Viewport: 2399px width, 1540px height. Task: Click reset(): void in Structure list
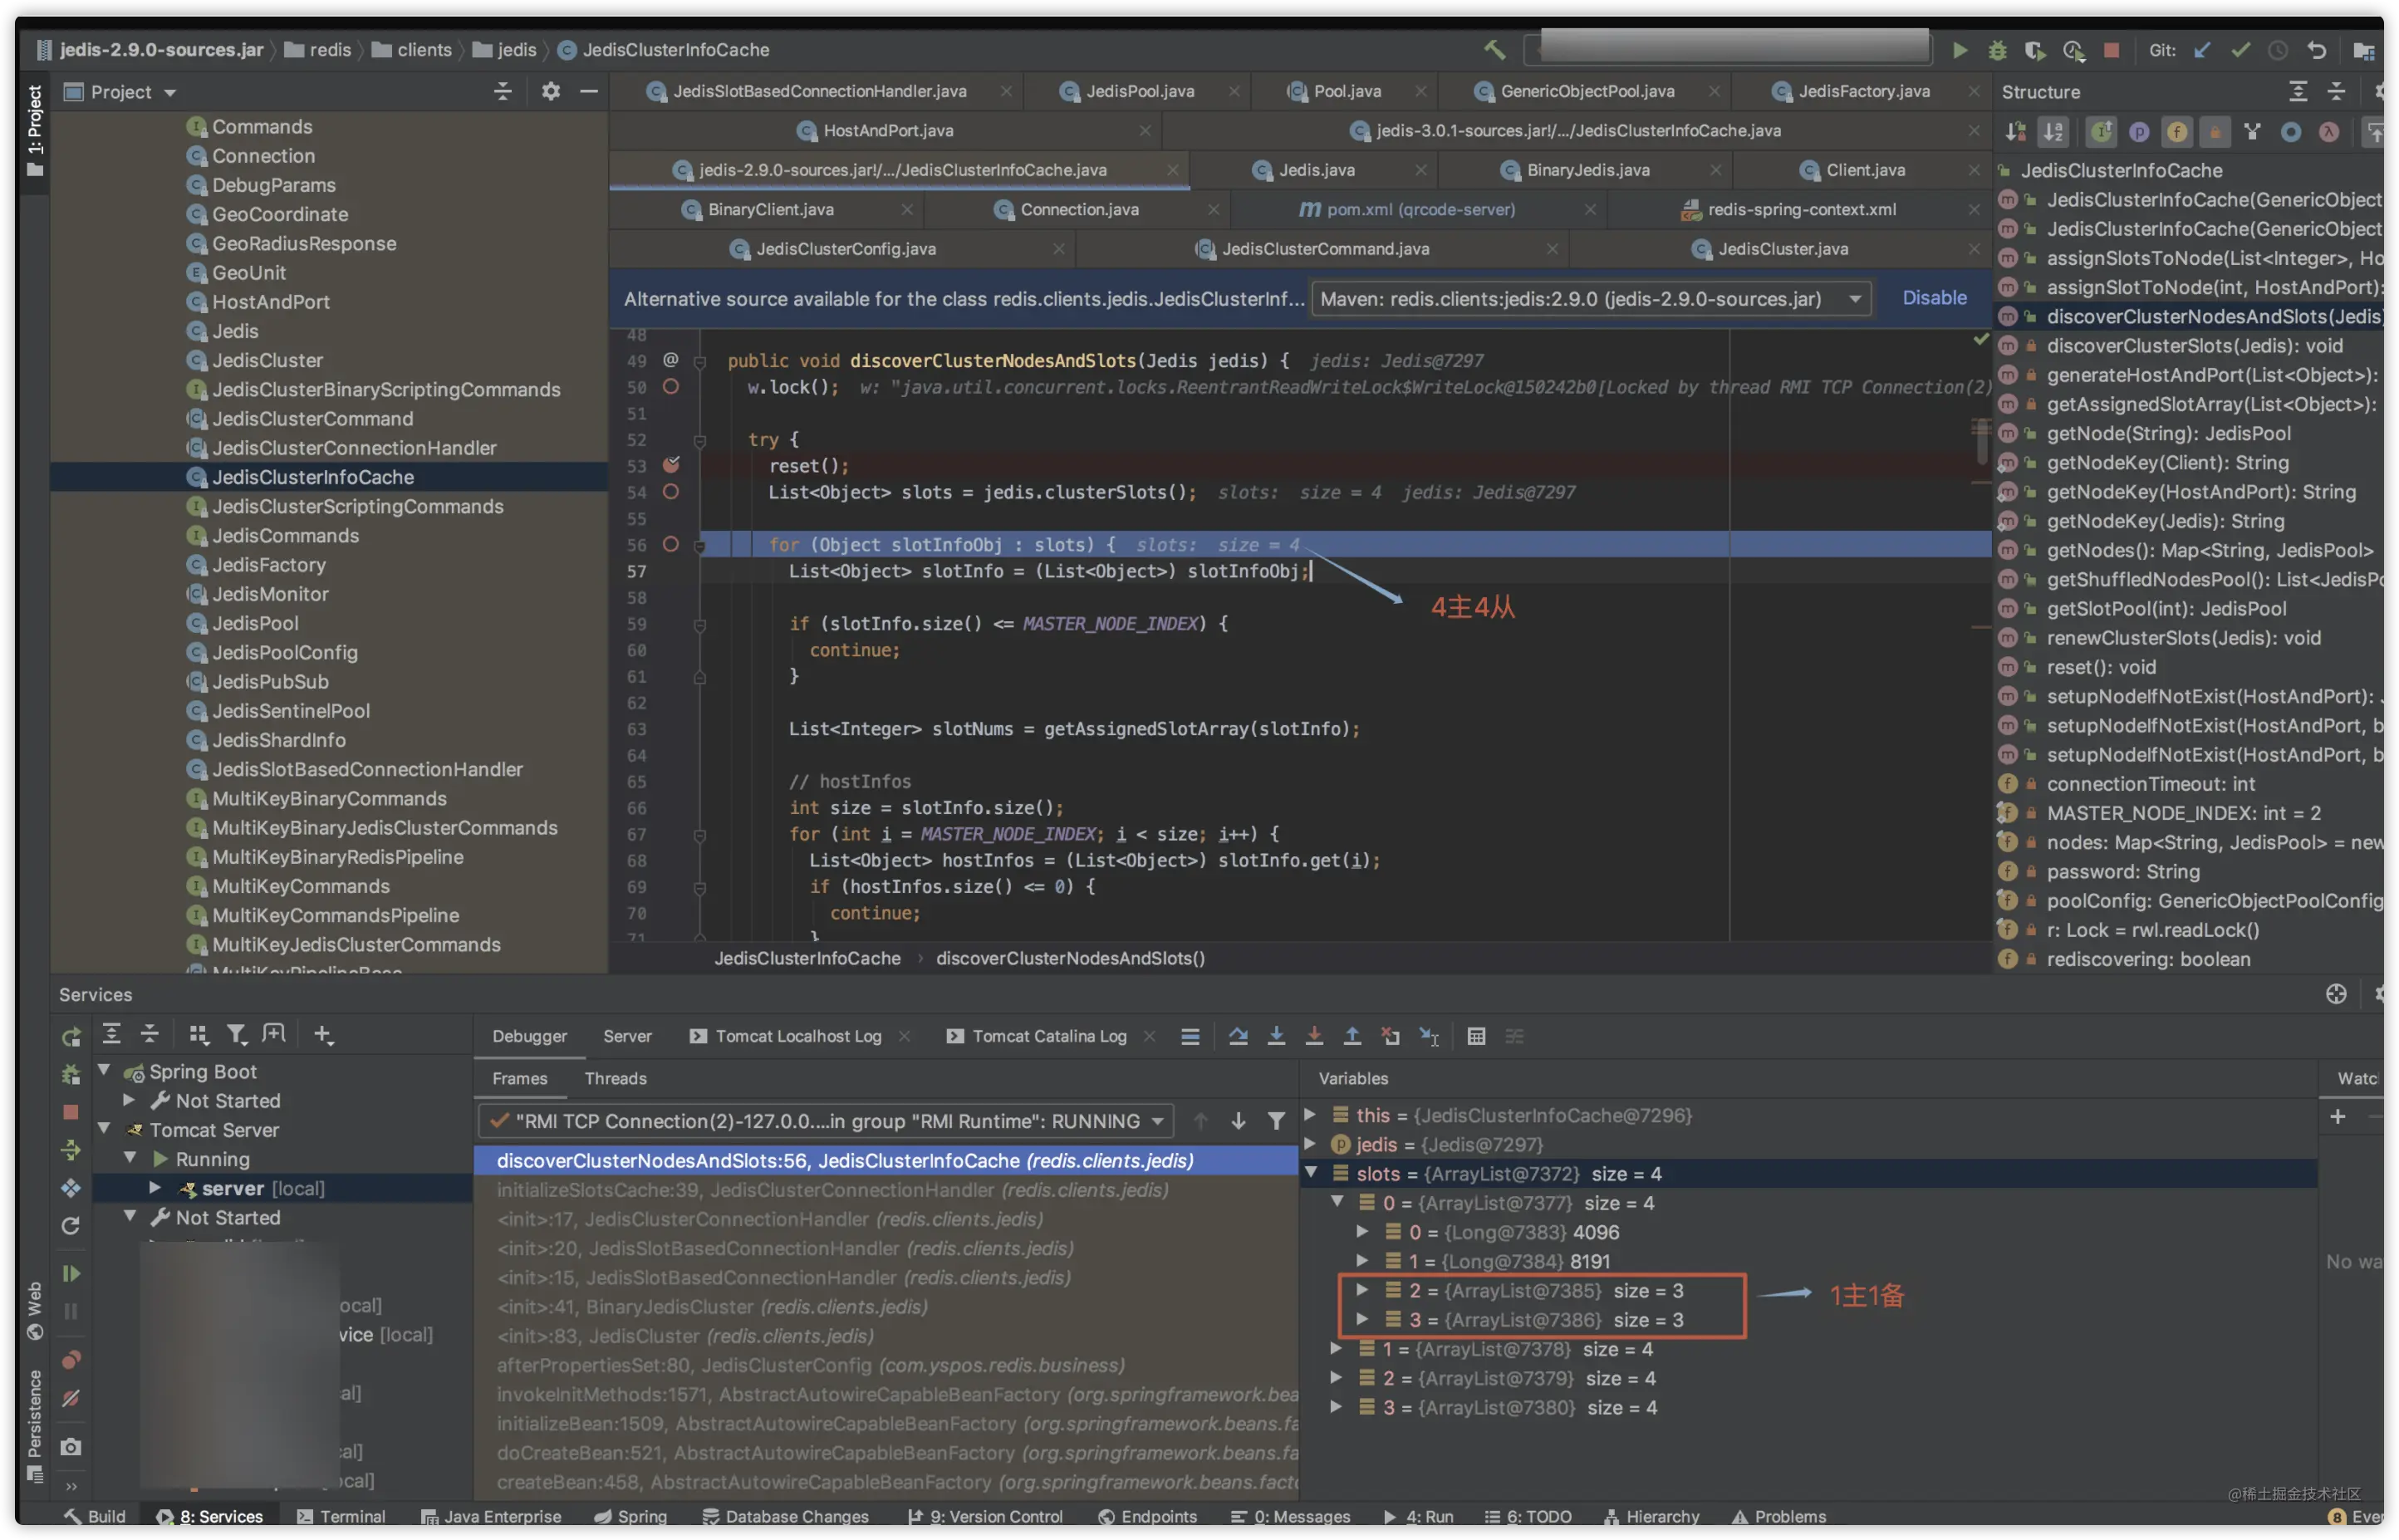tap(2100, 667)
